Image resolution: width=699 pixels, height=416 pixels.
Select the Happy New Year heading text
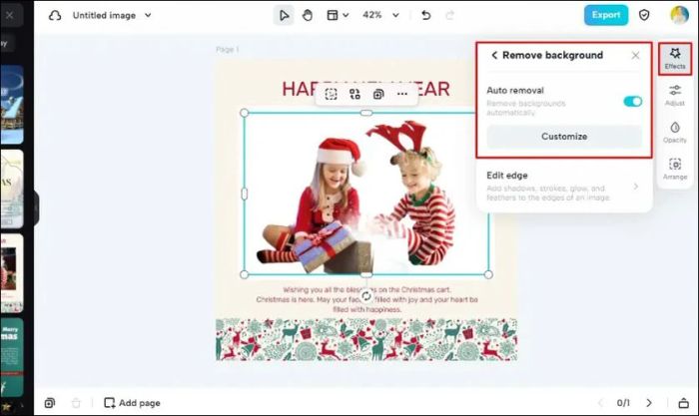pyautogui.click(x=366, y=89)
